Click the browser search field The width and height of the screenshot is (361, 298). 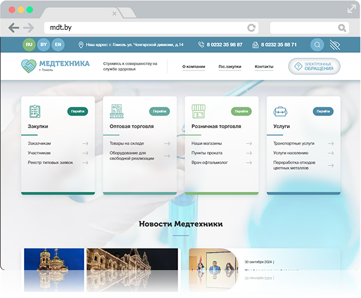(x=310, y=28)
